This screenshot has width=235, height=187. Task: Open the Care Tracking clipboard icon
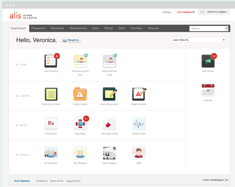51,61
